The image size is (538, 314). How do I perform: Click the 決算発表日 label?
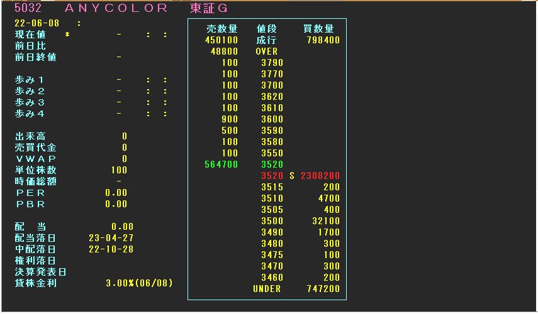[40, 272]
